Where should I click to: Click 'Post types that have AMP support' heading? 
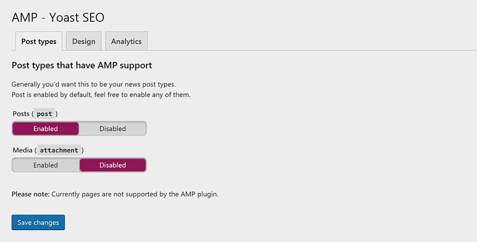[82, 65]
